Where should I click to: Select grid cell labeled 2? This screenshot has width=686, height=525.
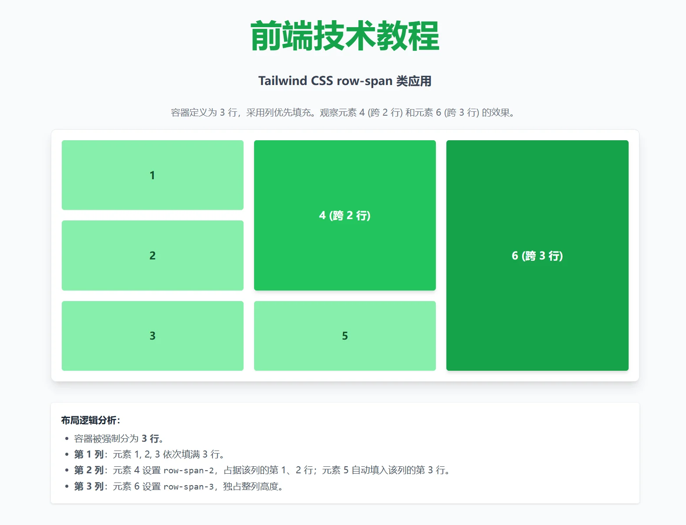tap(152, 255)
